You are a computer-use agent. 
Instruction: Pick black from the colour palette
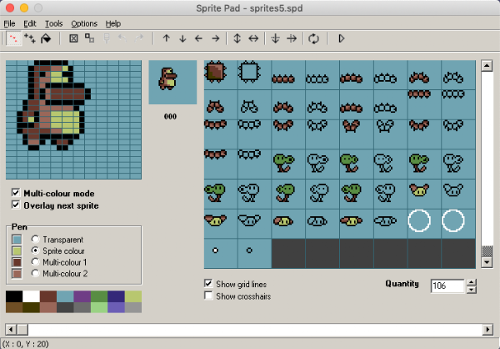click(14, 296)
